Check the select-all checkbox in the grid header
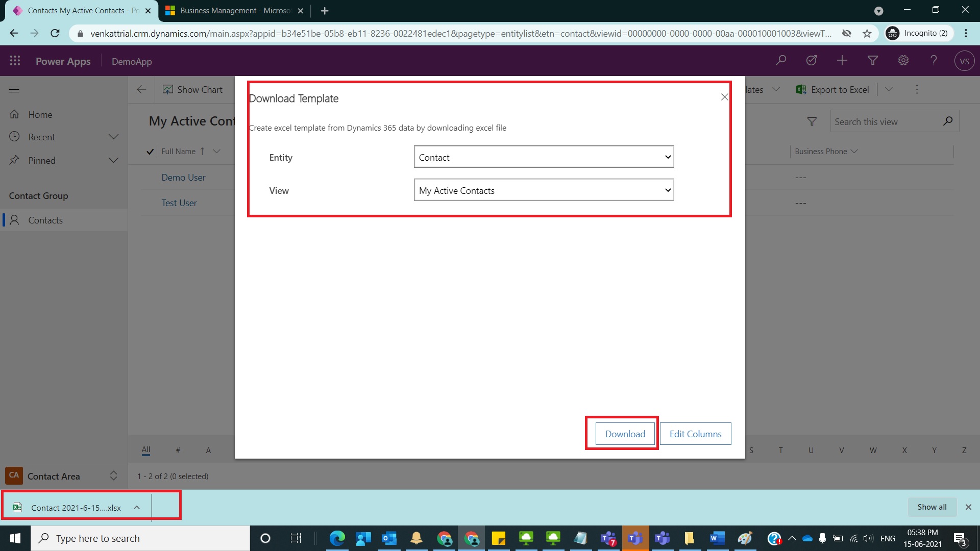Screen dimensions: 980x551 pos(150,152)
